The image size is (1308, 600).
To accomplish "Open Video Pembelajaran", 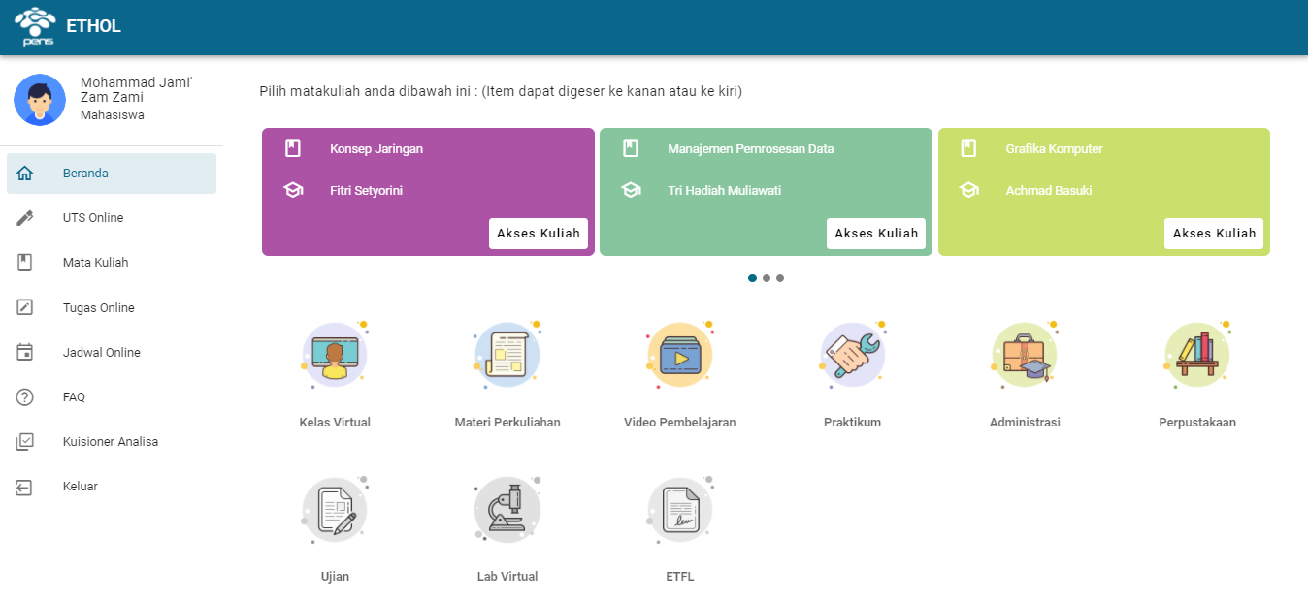I will pyautogui.click(x=680, y=355).
